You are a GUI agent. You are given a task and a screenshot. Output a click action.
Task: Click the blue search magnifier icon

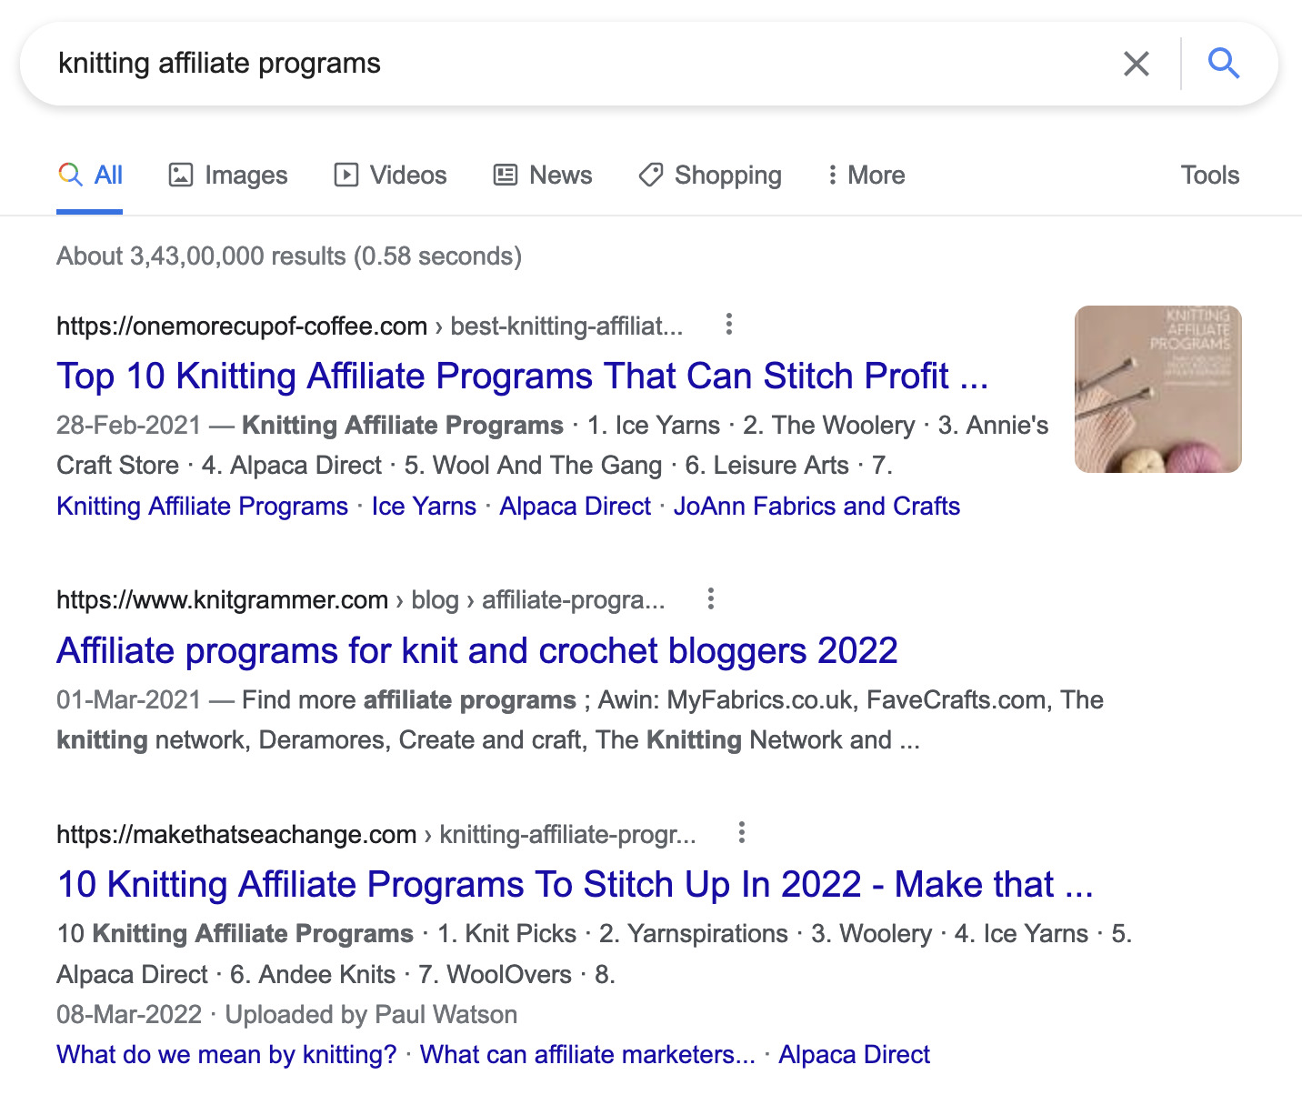click(1224, 64)
